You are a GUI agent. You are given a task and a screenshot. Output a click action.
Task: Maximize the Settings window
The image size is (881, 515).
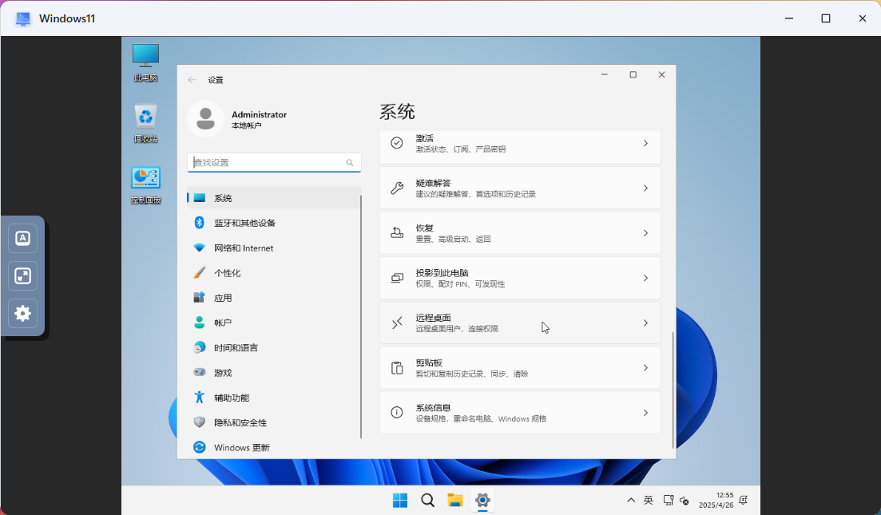pos(633,75)
